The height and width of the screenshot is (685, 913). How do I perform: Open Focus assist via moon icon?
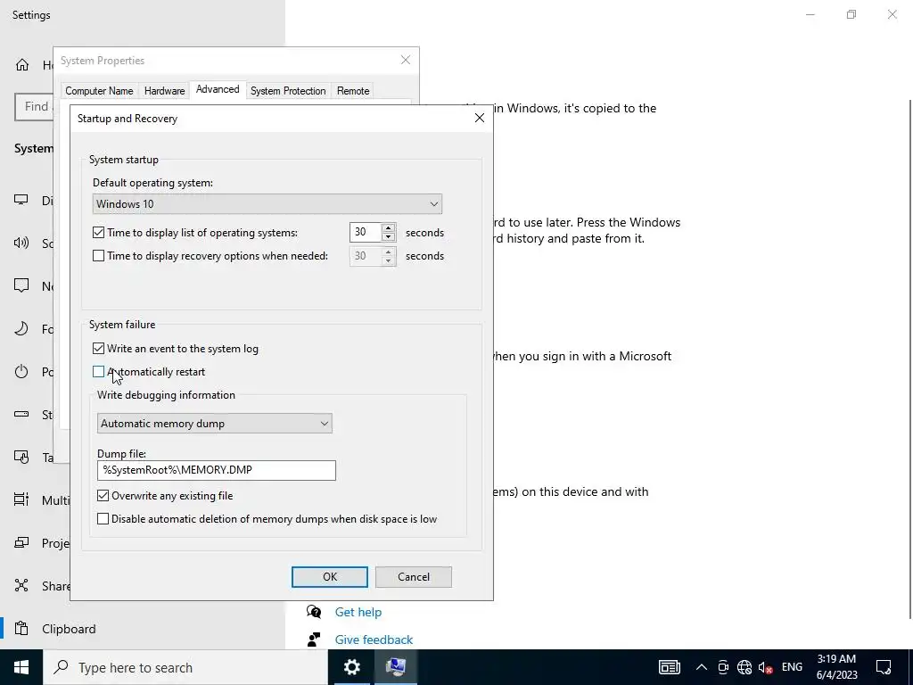tap(21, 328)
